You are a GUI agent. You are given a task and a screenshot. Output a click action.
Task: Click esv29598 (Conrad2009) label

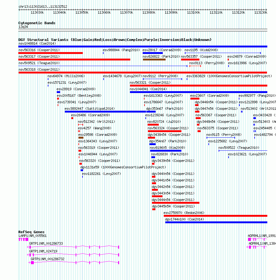(x=98, y=135)
